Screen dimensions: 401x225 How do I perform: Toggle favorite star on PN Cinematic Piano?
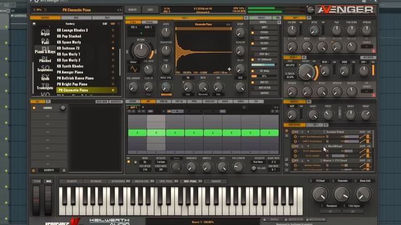113,90
